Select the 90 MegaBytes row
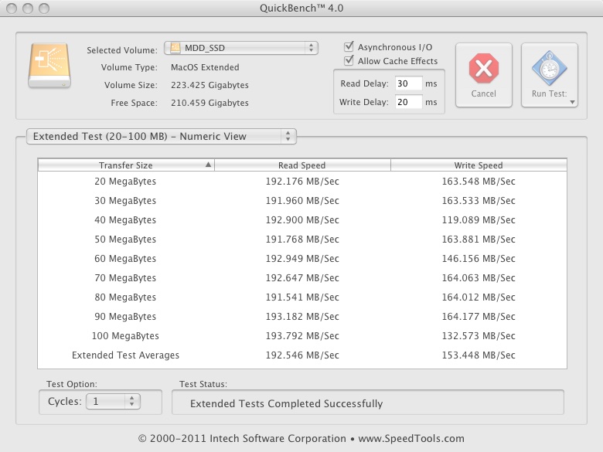Screen dimensions: 603x452 click(x=301, y=316)
